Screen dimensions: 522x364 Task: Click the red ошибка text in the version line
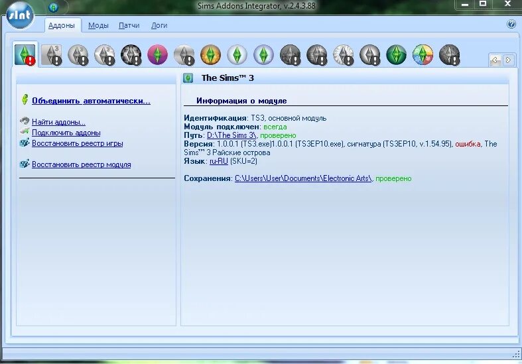click(468, 144)
